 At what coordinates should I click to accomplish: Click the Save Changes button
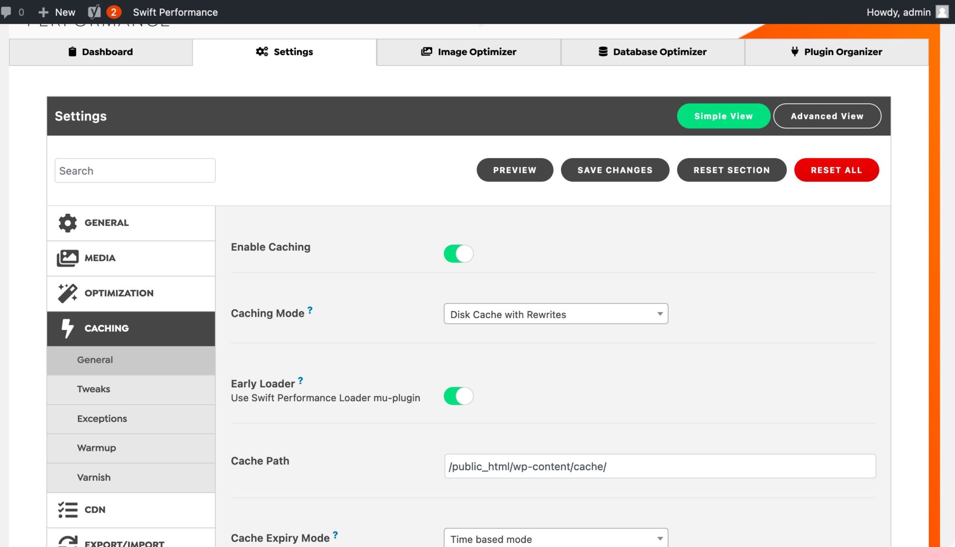[615, 170]
